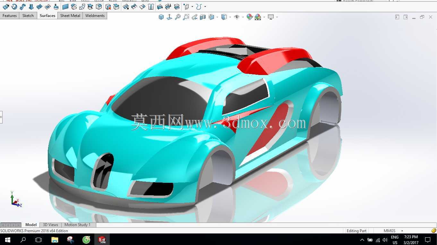Image resolution: width=437 pixels, height=245 pixels.
Task: Select the Delete Face tool
Action: coord(108,7)
